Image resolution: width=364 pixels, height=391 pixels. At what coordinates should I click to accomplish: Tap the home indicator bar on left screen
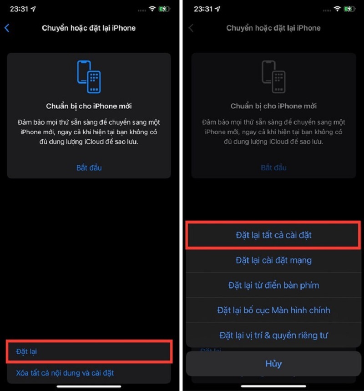tap(89, 386)
